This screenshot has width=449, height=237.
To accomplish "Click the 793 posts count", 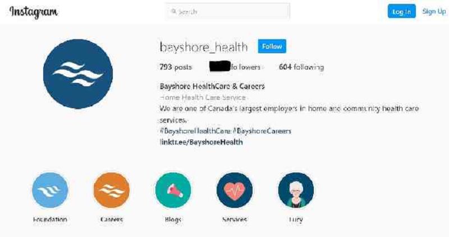I will click(176, 67).
